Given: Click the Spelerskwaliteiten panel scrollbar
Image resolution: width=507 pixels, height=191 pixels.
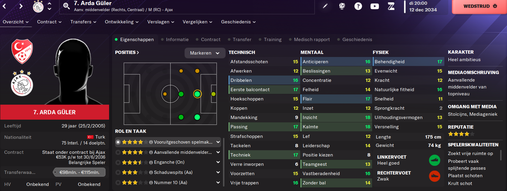Looking at the screenshot, I should 501,156.
